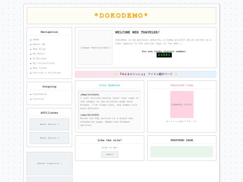243x182 pixels.
Task: Click the green visitor counter 23581
Action: pyautogui.click(x=164, y=55)
